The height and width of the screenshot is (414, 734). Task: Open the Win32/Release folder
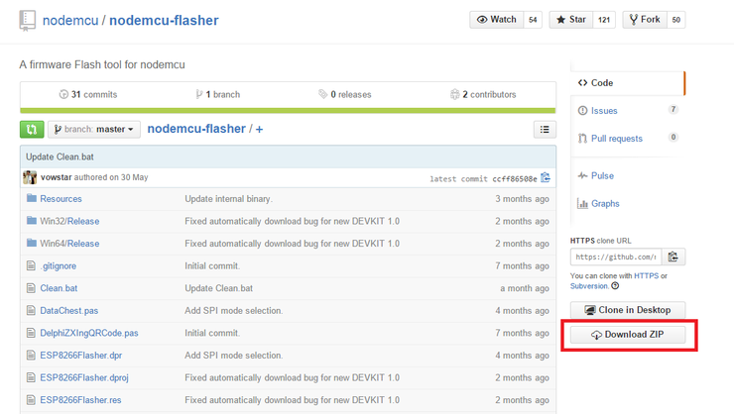click(69, 221)
